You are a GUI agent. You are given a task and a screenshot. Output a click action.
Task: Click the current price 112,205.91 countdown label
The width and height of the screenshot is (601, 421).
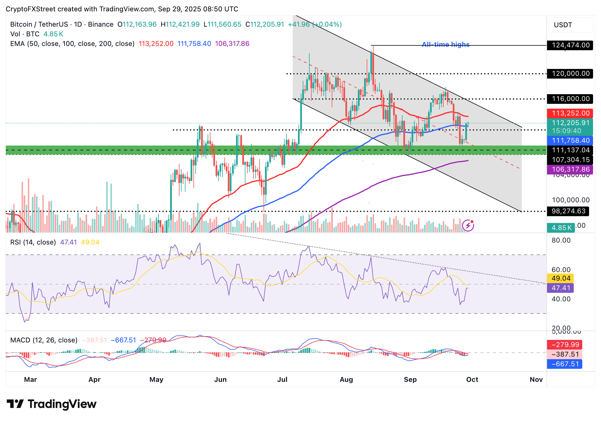(570, 127)
